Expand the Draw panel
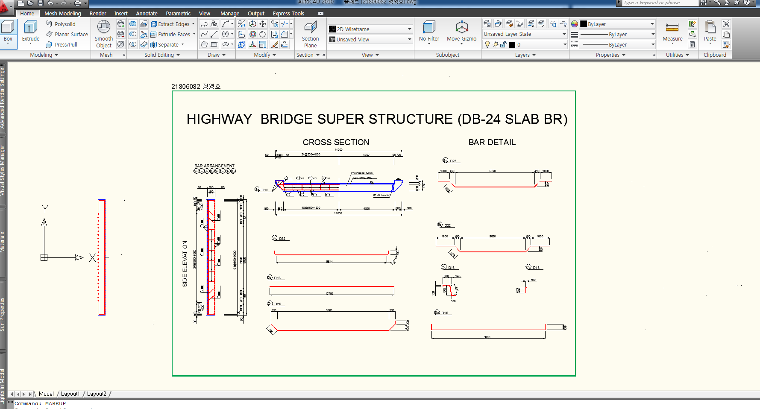Viewport: 760px width, 409px height. (x=216, y=55)
